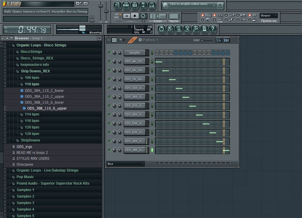Show graph editor in the step sequencer
Image resolution: width=302 pixels, height=218 pixels.
tap(219, 40)
